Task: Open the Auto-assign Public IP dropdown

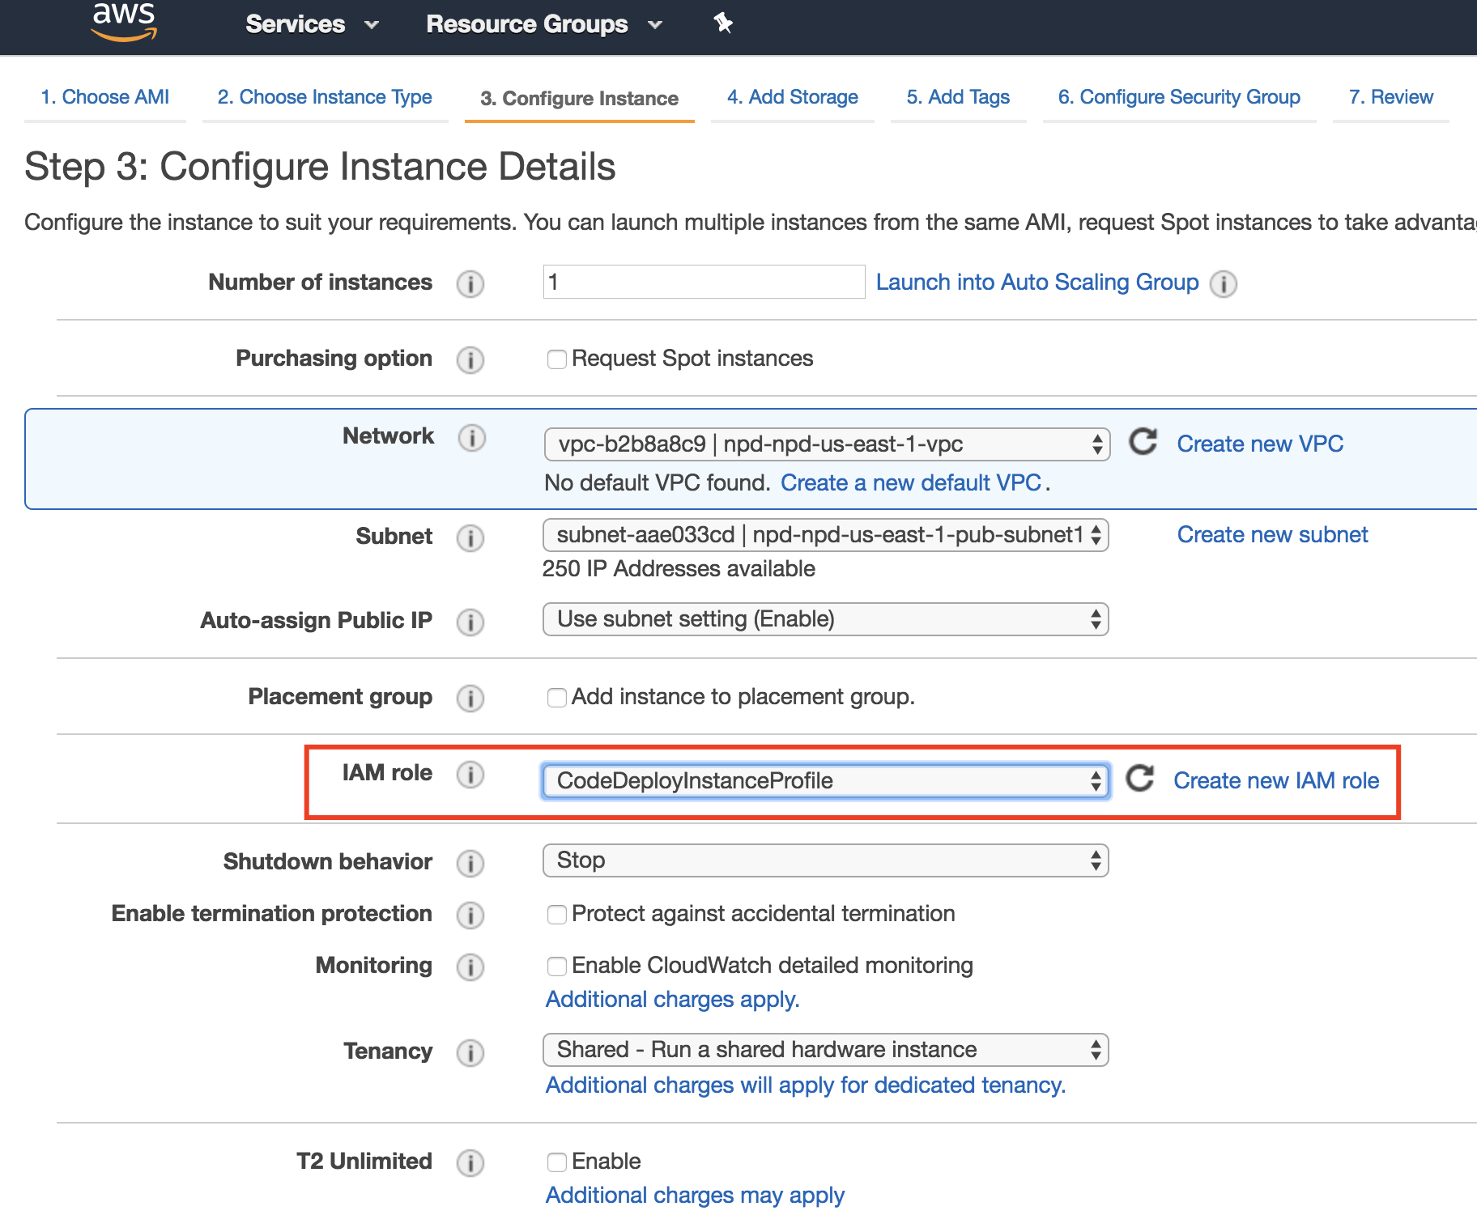Action: [824, 619]
